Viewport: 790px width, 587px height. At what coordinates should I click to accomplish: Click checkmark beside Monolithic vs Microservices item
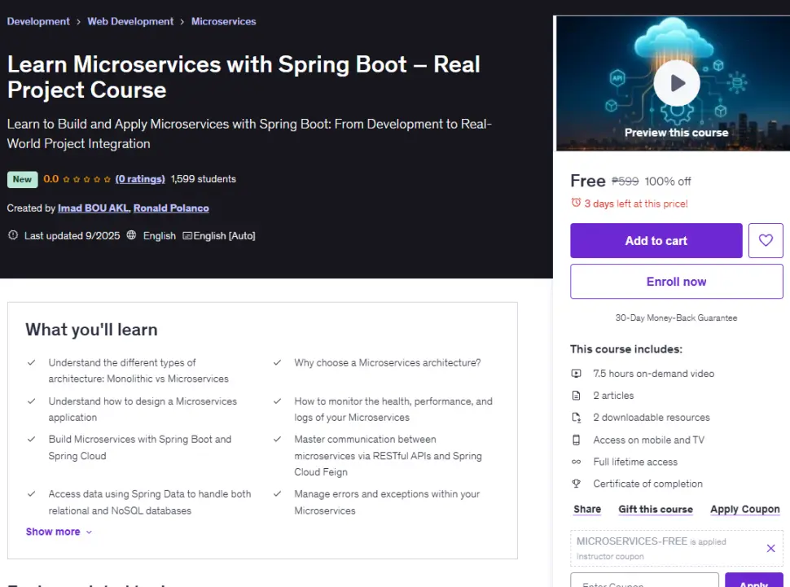coord(31,363)
